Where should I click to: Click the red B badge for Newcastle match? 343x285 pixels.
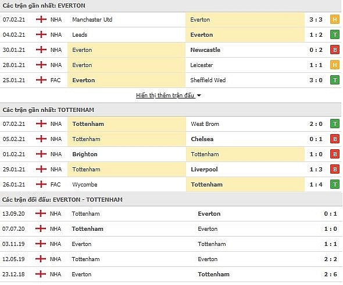(335, 50)
